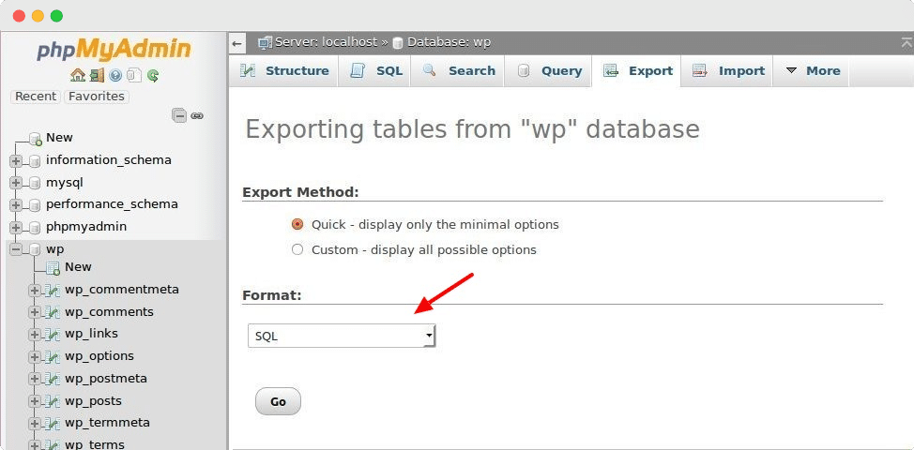
Task: Open the SQL format dropdown
Action: [342, 336]
